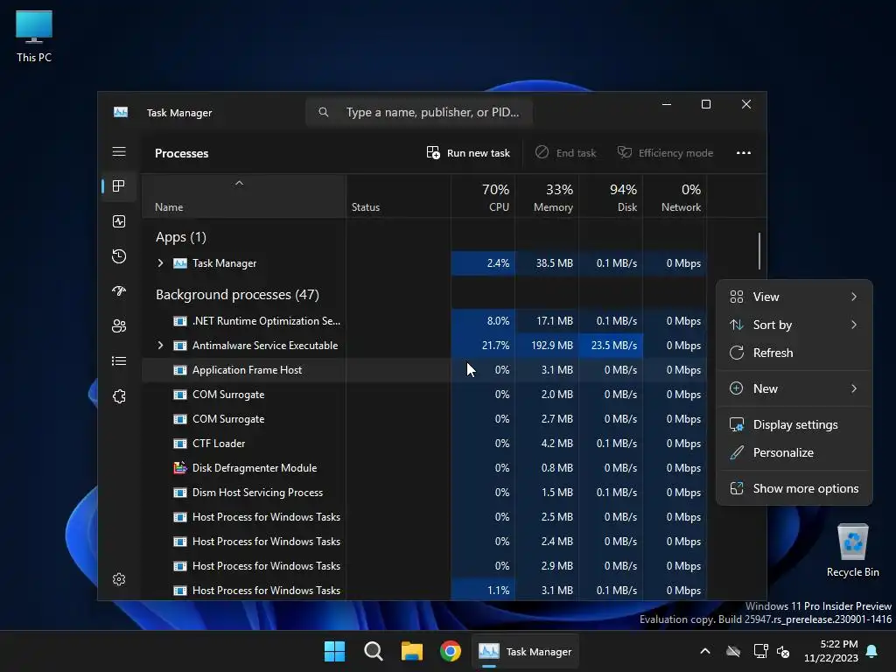The image size is (896, 672).
Task: Open the Details list icon in the sidebar
Action: 119,361
